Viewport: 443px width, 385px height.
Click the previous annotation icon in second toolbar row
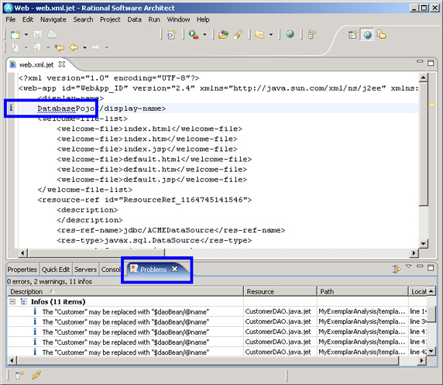pyautogui.click(x=36, y=47)
